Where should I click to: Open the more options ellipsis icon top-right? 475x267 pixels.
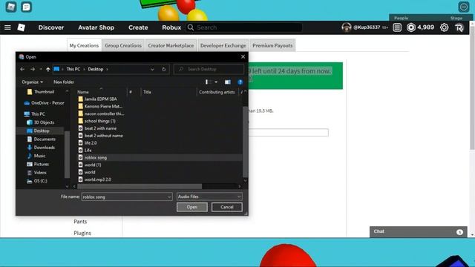(x=463, y=7)
